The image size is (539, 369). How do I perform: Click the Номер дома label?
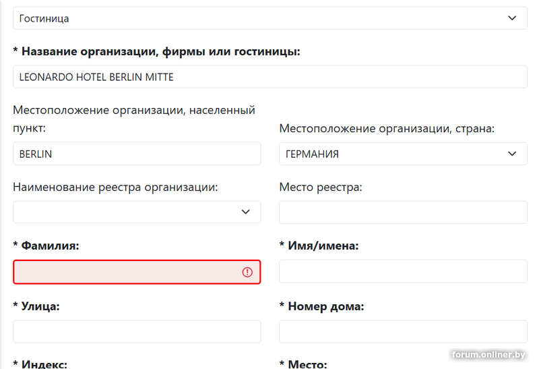click(325, 306)
